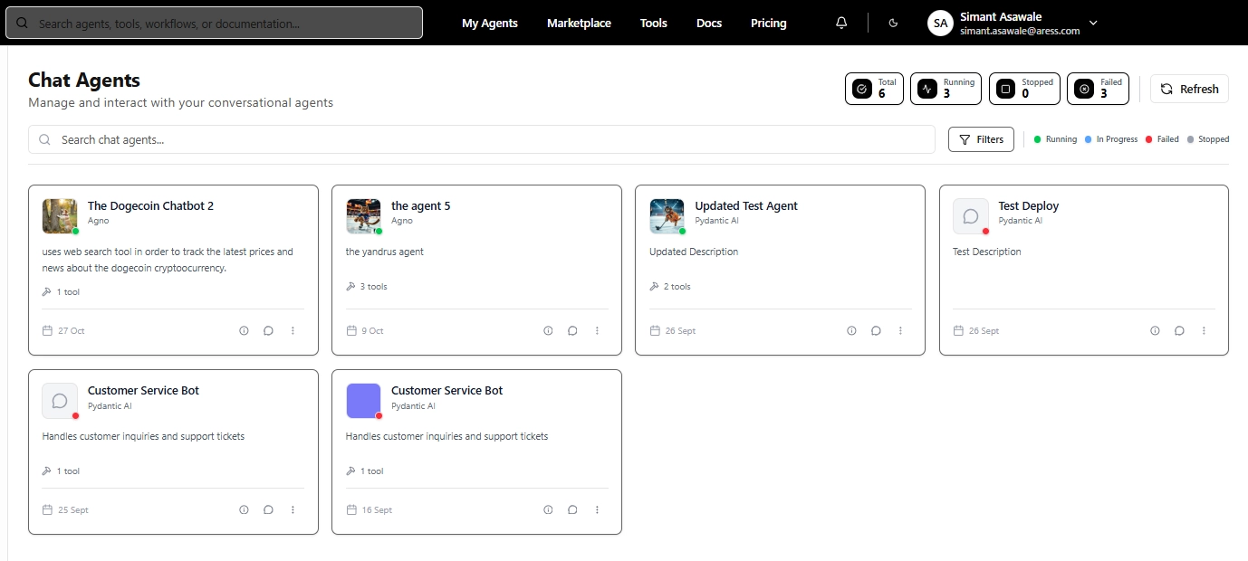Expand three-dot menu on The Dogecoin Chatbot 2
The width and height of the screenshot is (1248, 561).
tap(293, 331)
